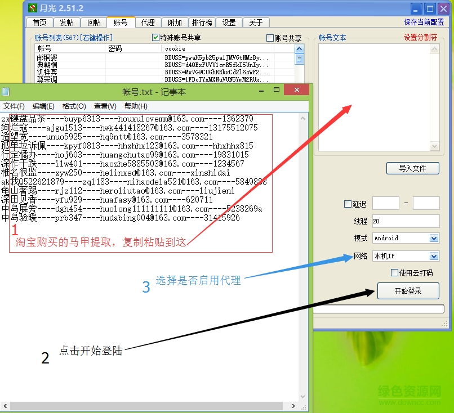Open the 关于 tab
Screen dimensions: 454x413
[x=256, y=23]
